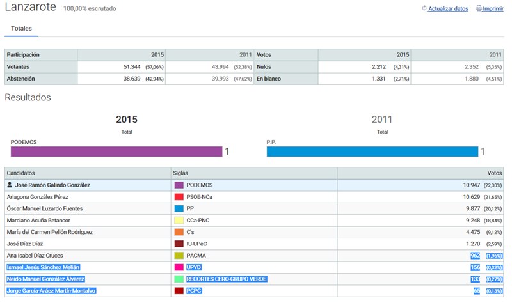Image resolution: width=512 pixels, height=303 pixels.
Task: Click the pale yellow CCa-PNC color swatch
Action: (179, 221)
